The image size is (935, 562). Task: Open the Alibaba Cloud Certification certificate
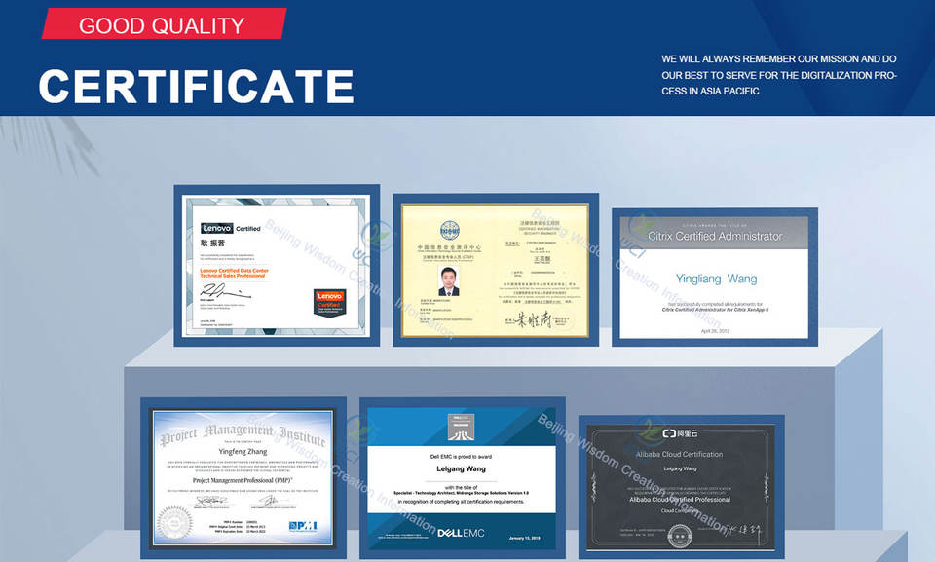(681, 487)
